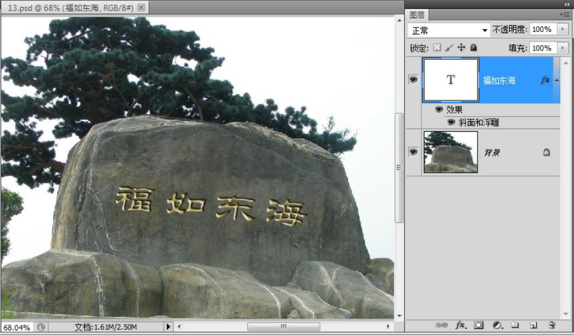Create a new layer group folder
This screenshot has width=574, height=335.
point(515,325)
